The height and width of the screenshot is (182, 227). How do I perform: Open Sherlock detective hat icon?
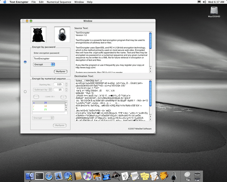point(116,176)
